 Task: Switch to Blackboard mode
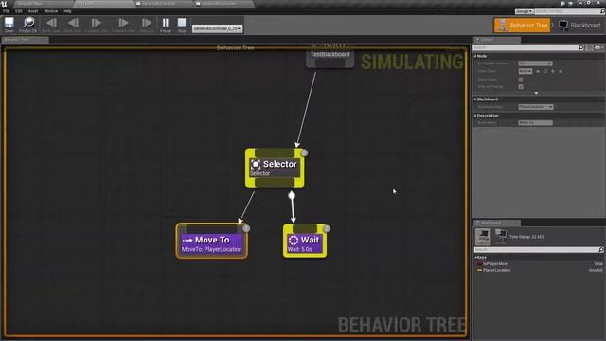click(579, 26)
